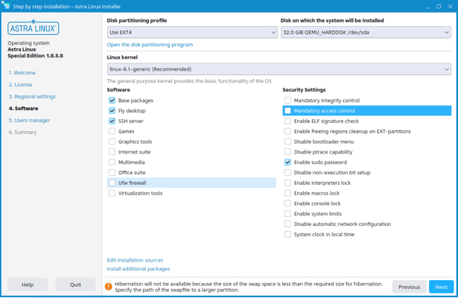The width and height of the screenshot is (458, 298).
Task: Jump to Users manager step
Action: coord(29,121)
